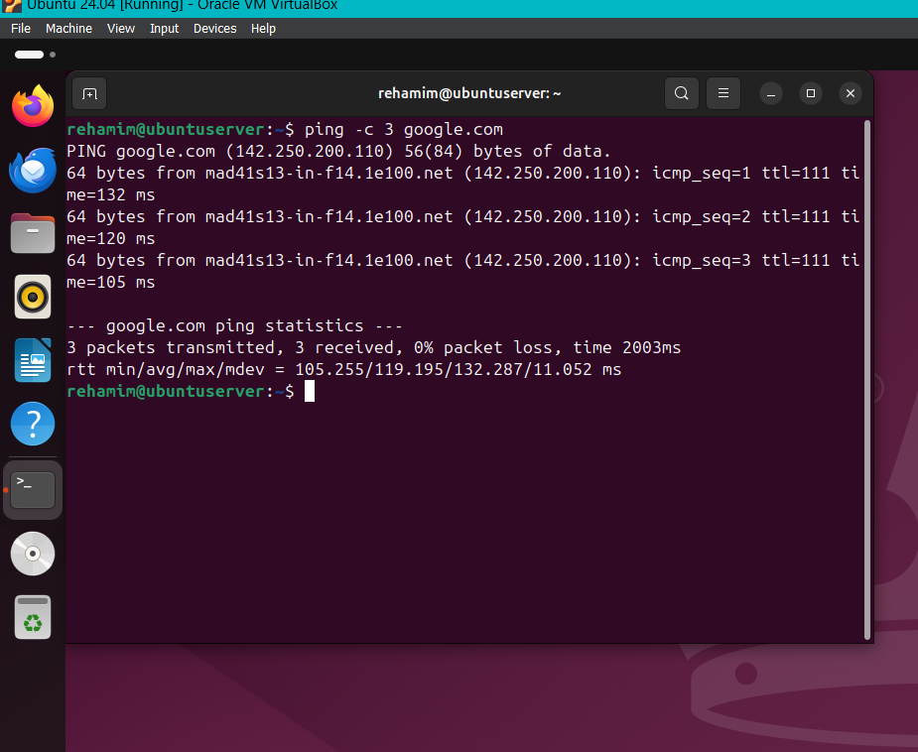Click the cursor at the last prompt
Image resolution: width=918 pixels, height=752 pixels.
[x=310, y=392]
